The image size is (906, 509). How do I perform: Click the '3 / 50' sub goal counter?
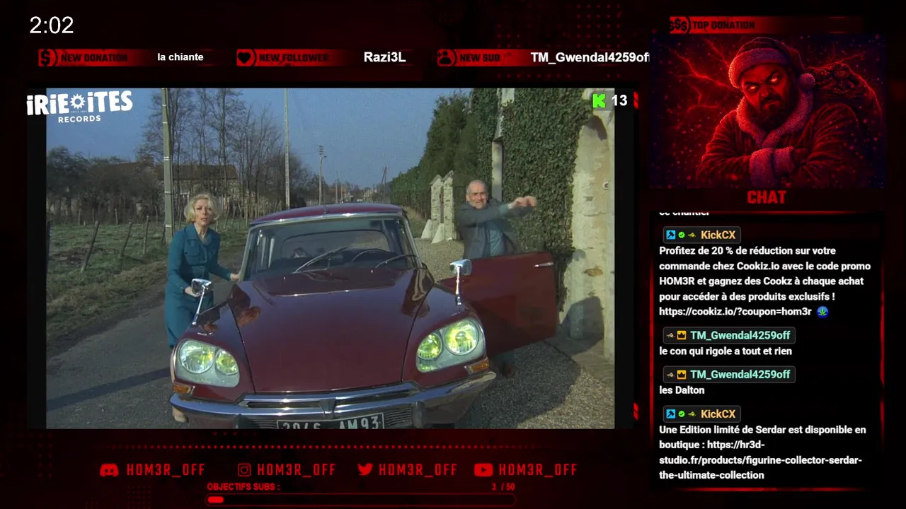503,487
